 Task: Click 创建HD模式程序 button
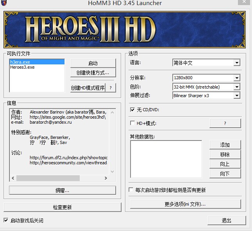(88, 88)
